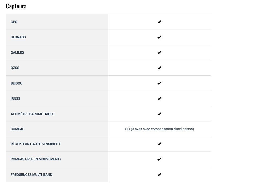Click the GALILEO label text

click(17, 53)
